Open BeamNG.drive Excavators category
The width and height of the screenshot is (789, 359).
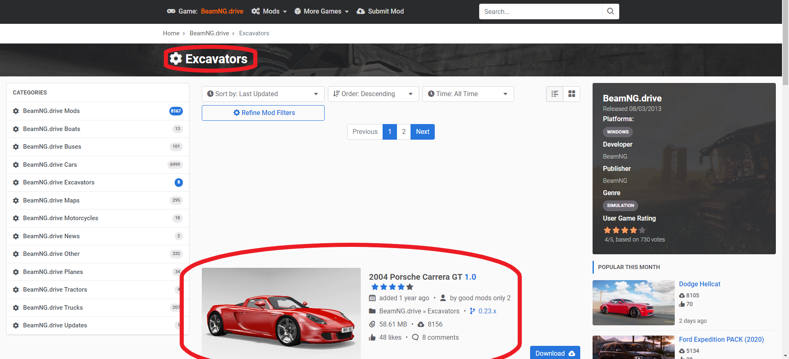pos(98,182)
